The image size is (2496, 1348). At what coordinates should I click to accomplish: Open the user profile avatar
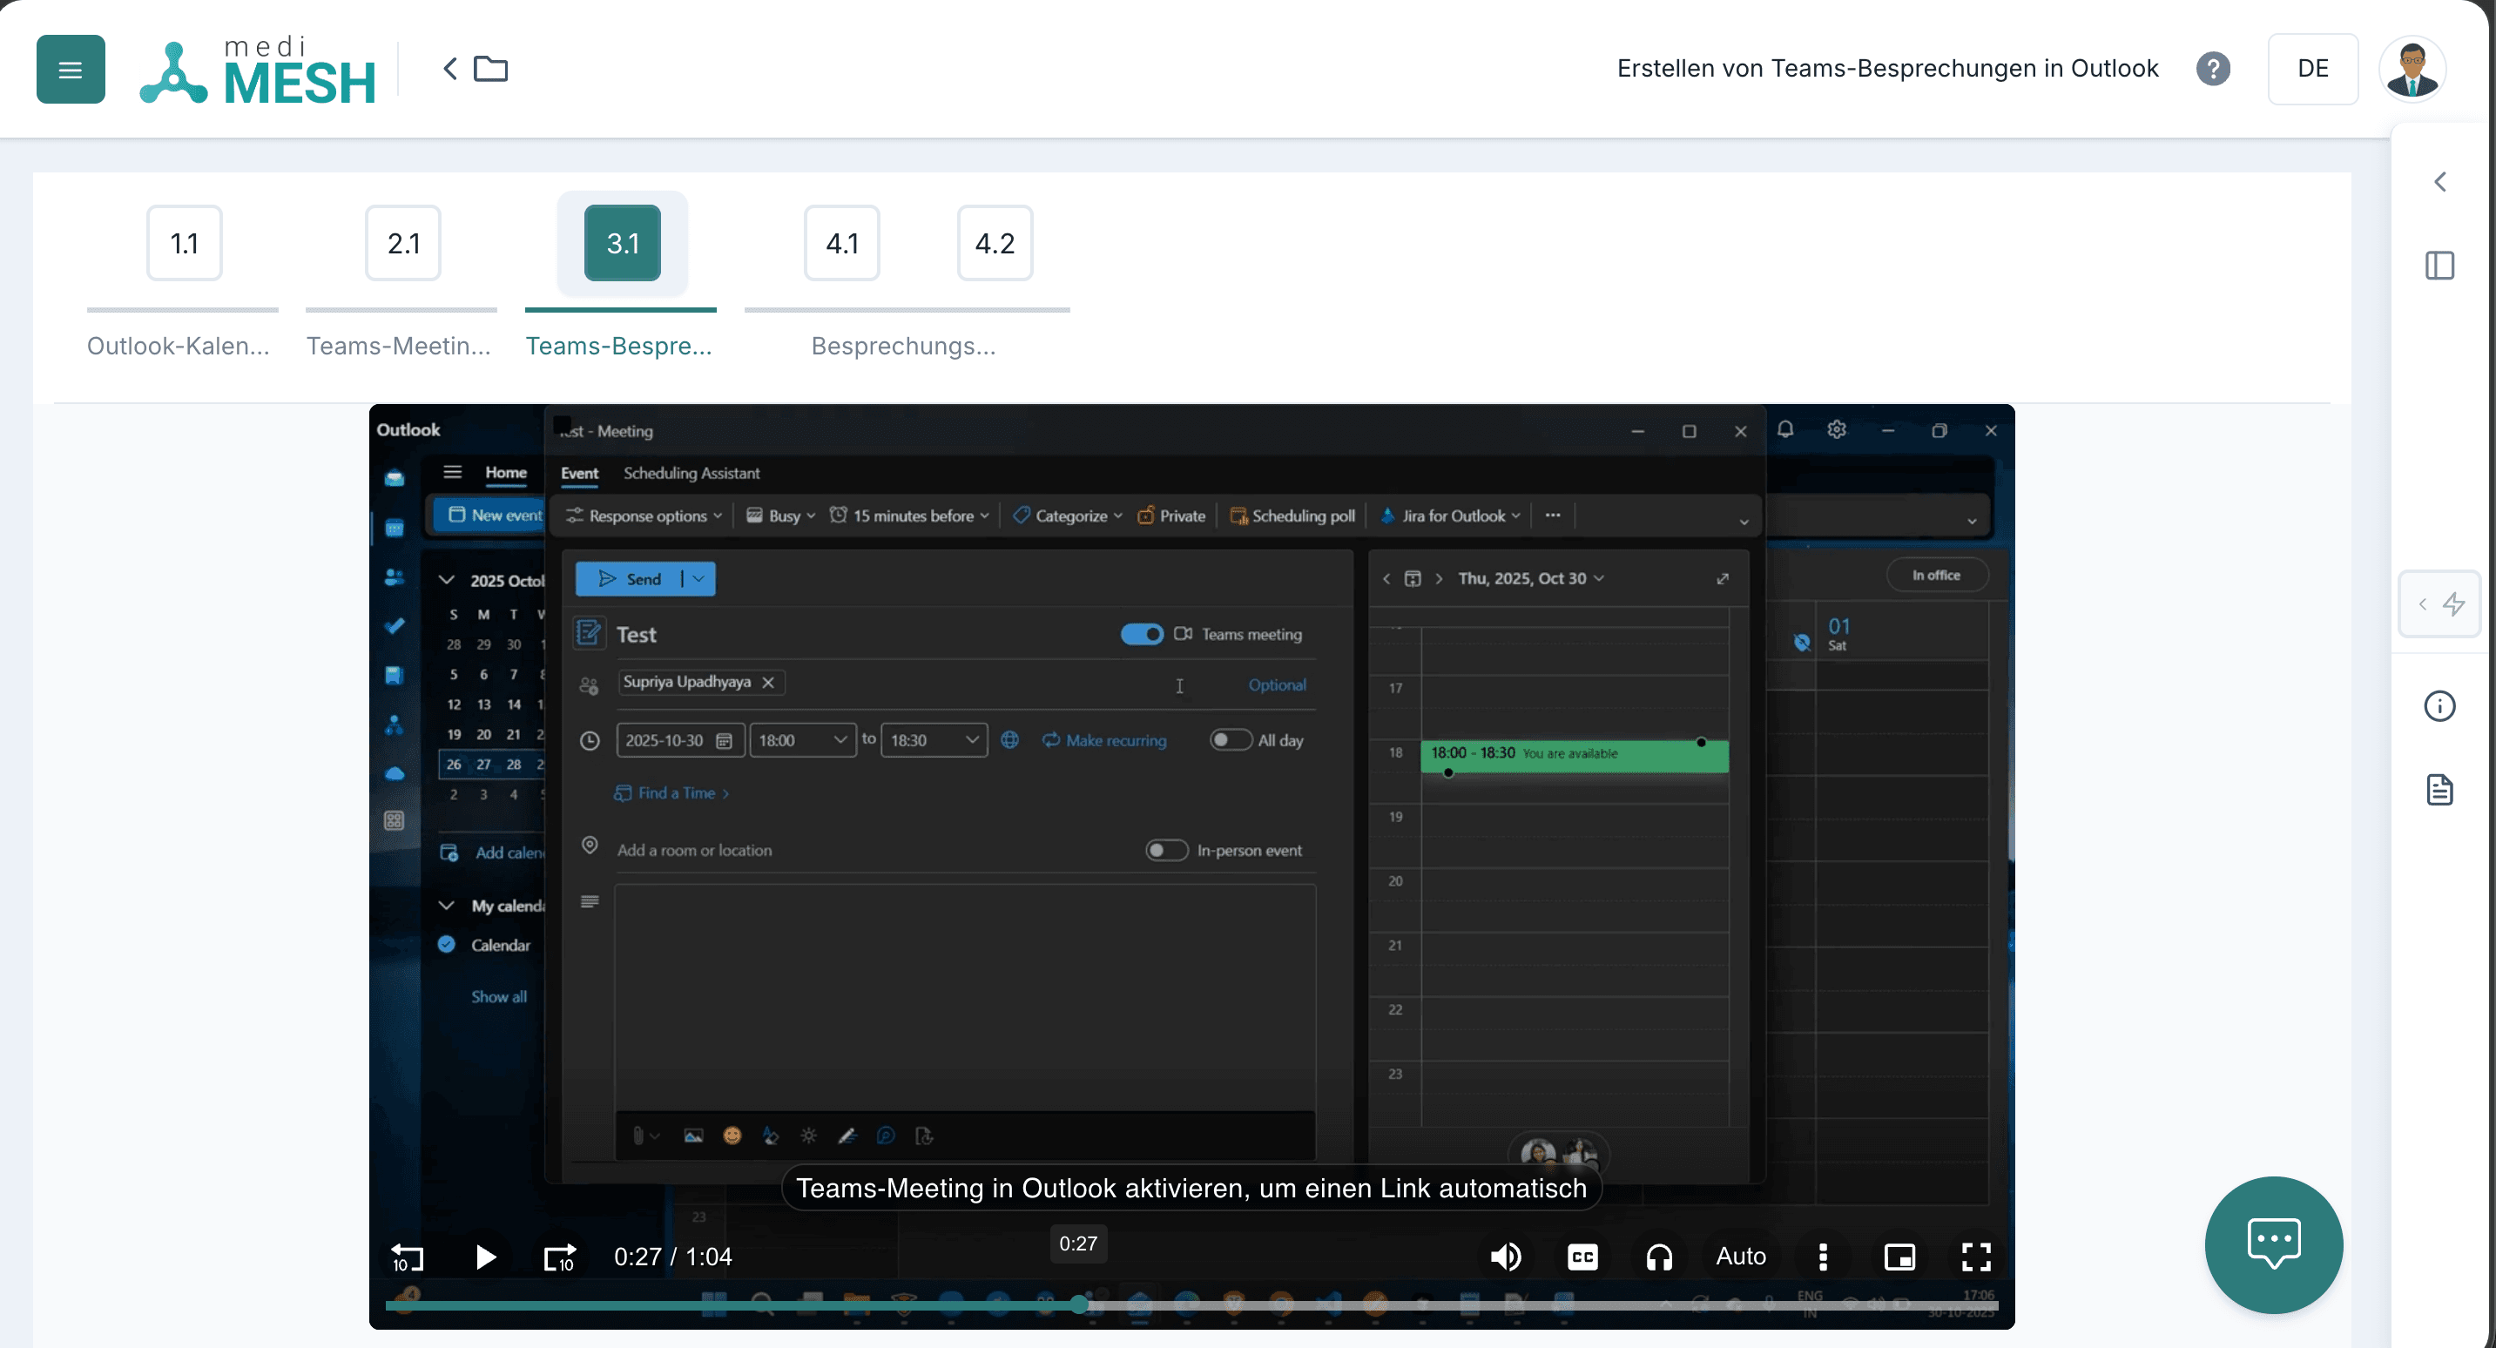[2412, 69]
